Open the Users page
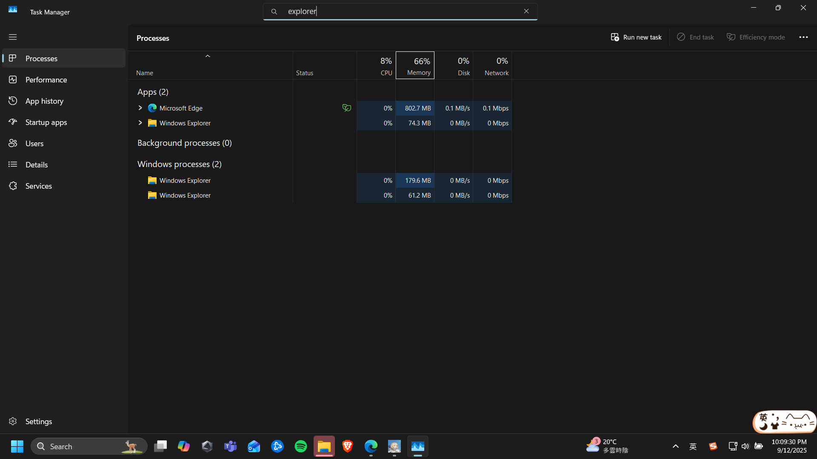 (64, 143)
